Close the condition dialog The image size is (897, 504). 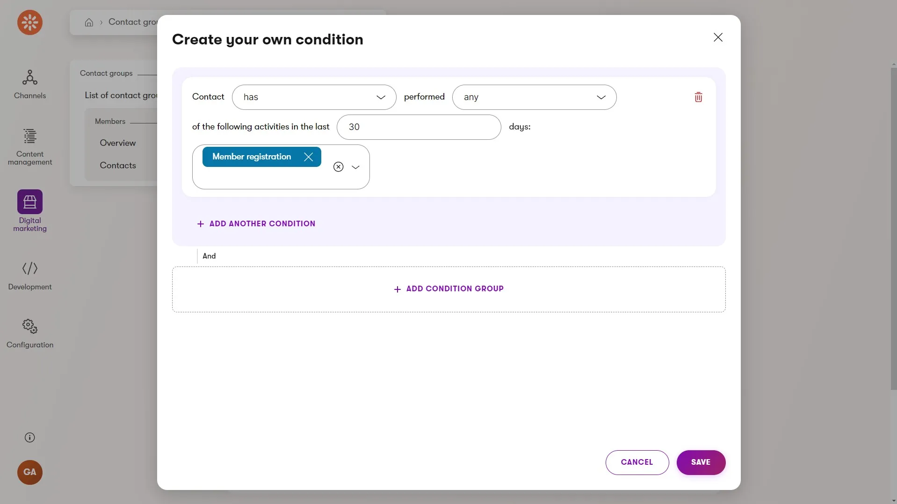pyautogui.click(x=718, y=37)
